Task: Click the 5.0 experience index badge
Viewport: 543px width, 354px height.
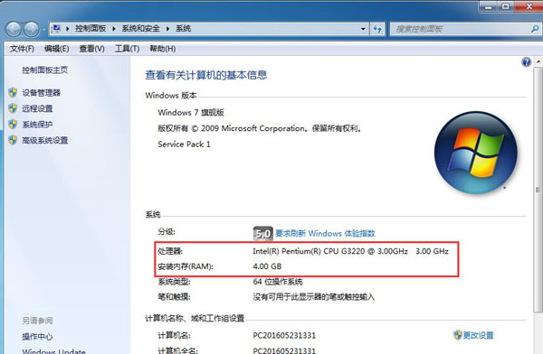Action: click(262, 234)
